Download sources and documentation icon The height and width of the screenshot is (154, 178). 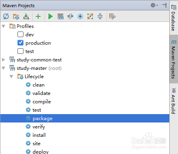pyautogui.click(x=26, y=16)
